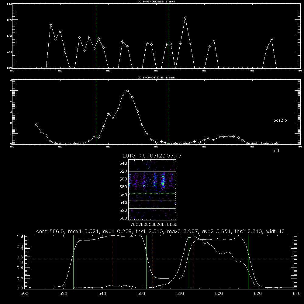Click the green vertical line at 615 in bottom plot
This screenshot has width=304, height=304.
248,262
